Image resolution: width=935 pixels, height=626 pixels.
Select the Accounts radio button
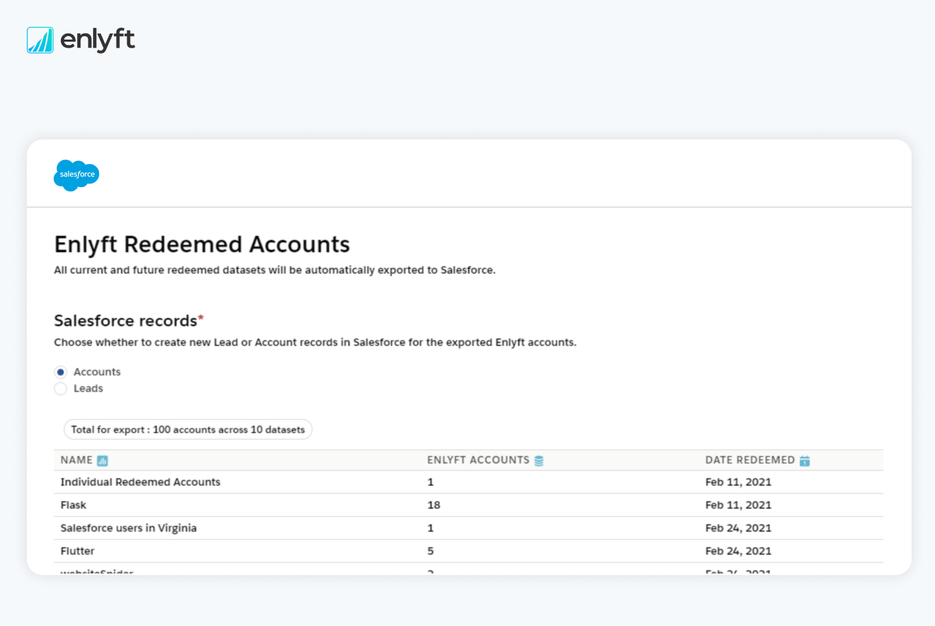[60, 372]
